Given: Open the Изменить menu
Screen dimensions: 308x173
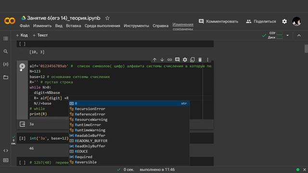Looking at the screenshot, I should pyautogui.click(x=42, y=25).
